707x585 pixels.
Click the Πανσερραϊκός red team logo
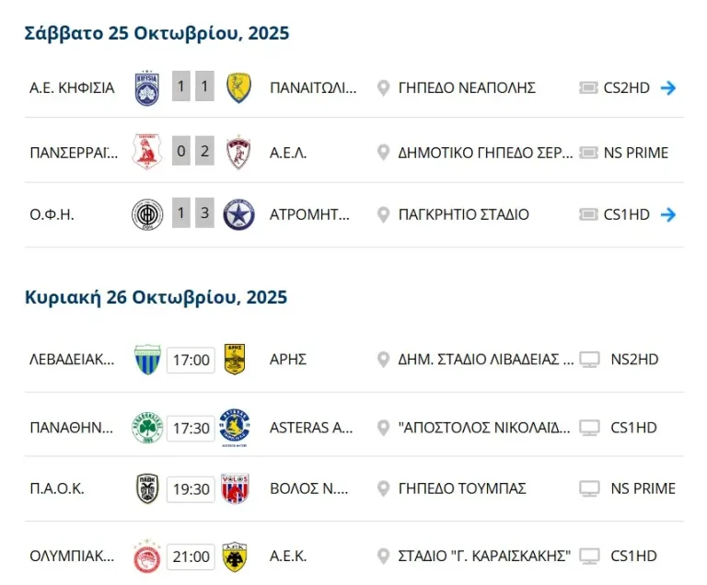pos(147,153)
